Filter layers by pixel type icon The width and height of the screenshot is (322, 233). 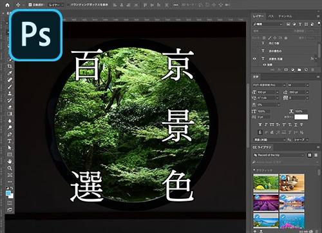[288, 24]
